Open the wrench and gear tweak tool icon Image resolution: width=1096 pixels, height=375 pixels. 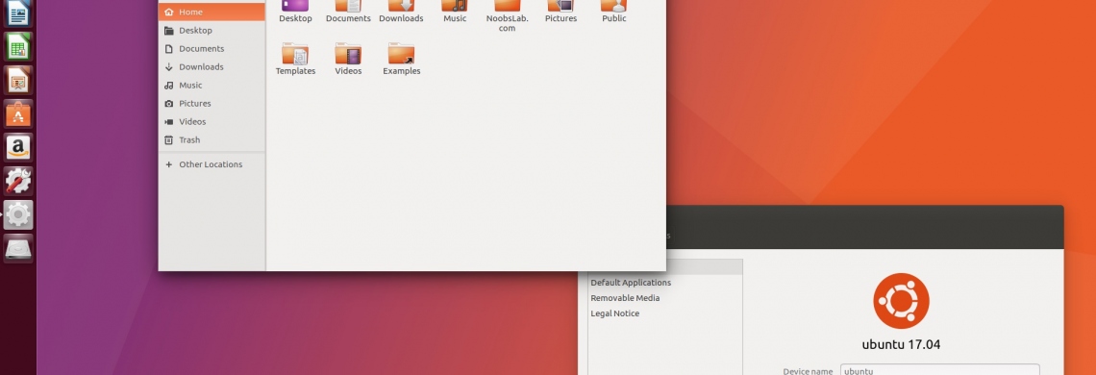[x=18, y=181]
